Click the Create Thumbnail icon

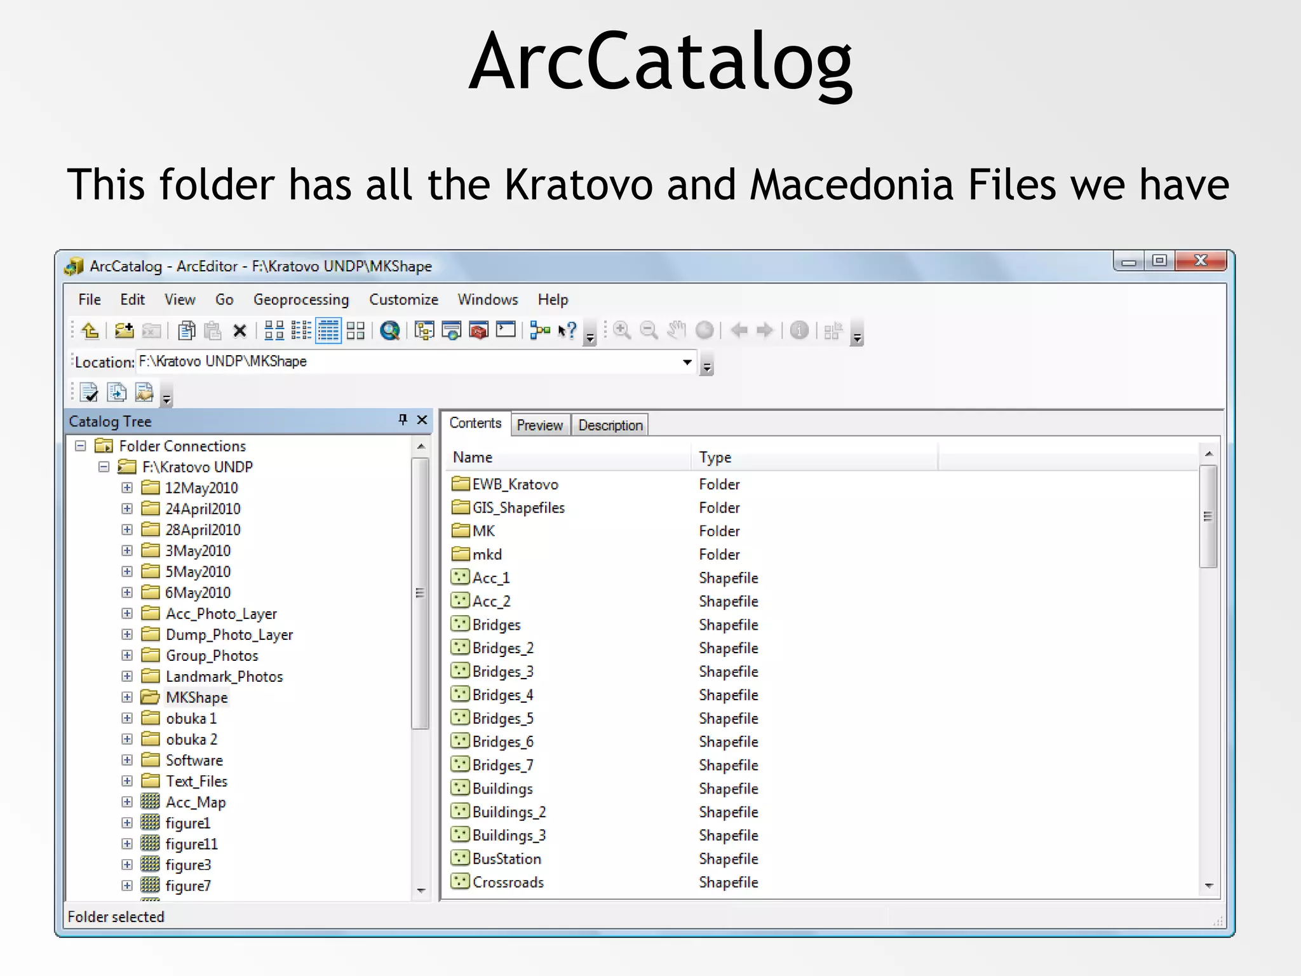click(833, 331)
